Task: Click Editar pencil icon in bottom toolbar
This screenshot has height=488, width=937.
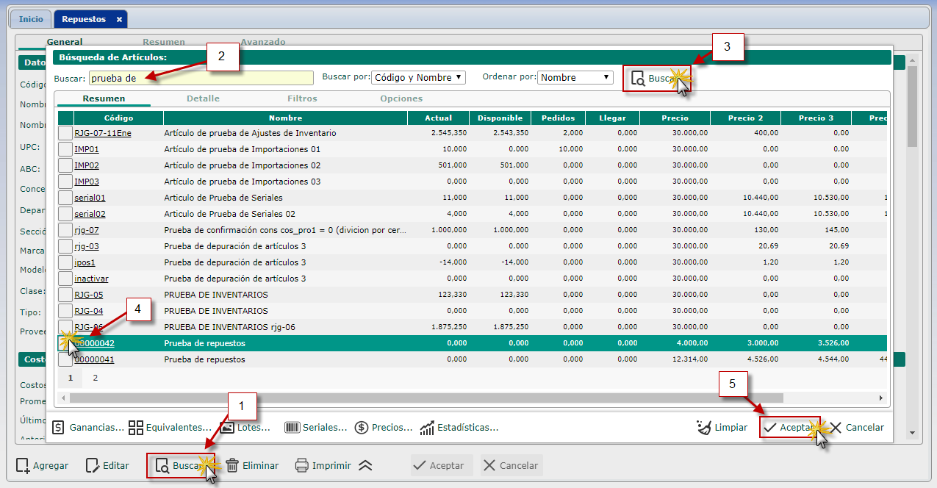Action: (93, 465)
